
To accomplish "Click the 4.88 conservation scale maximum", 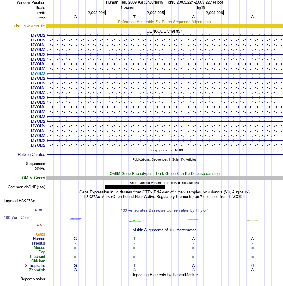I will (38, 210).
